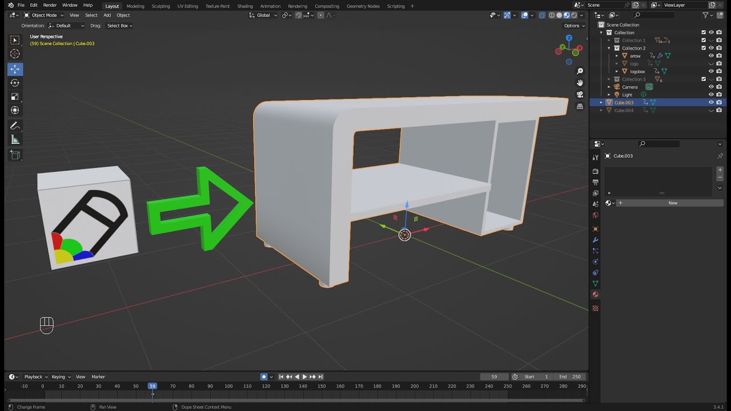
Task: Collapse Collection 2 in outliner
Action: tap(609, 48)
